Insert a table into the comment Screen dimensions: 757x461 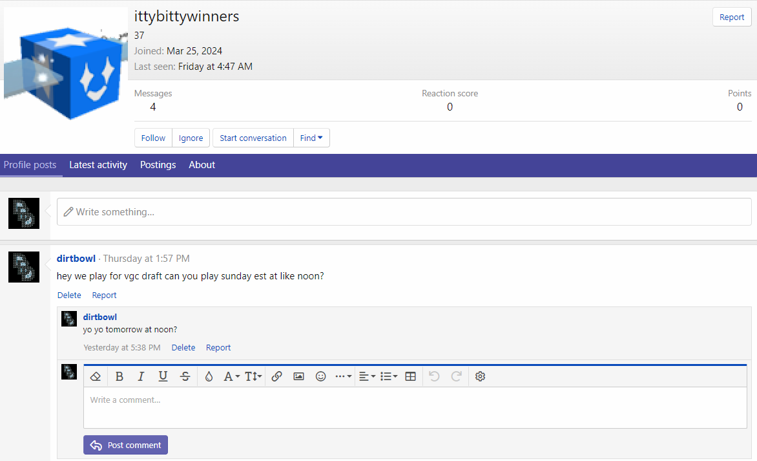[410, 376]
